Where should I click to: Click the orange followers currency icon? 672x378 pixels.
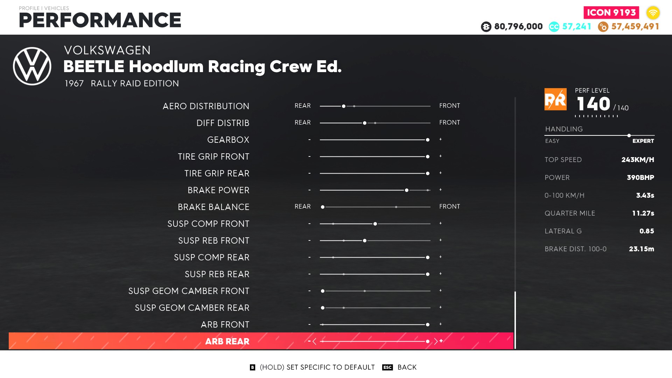click(603, 27)
